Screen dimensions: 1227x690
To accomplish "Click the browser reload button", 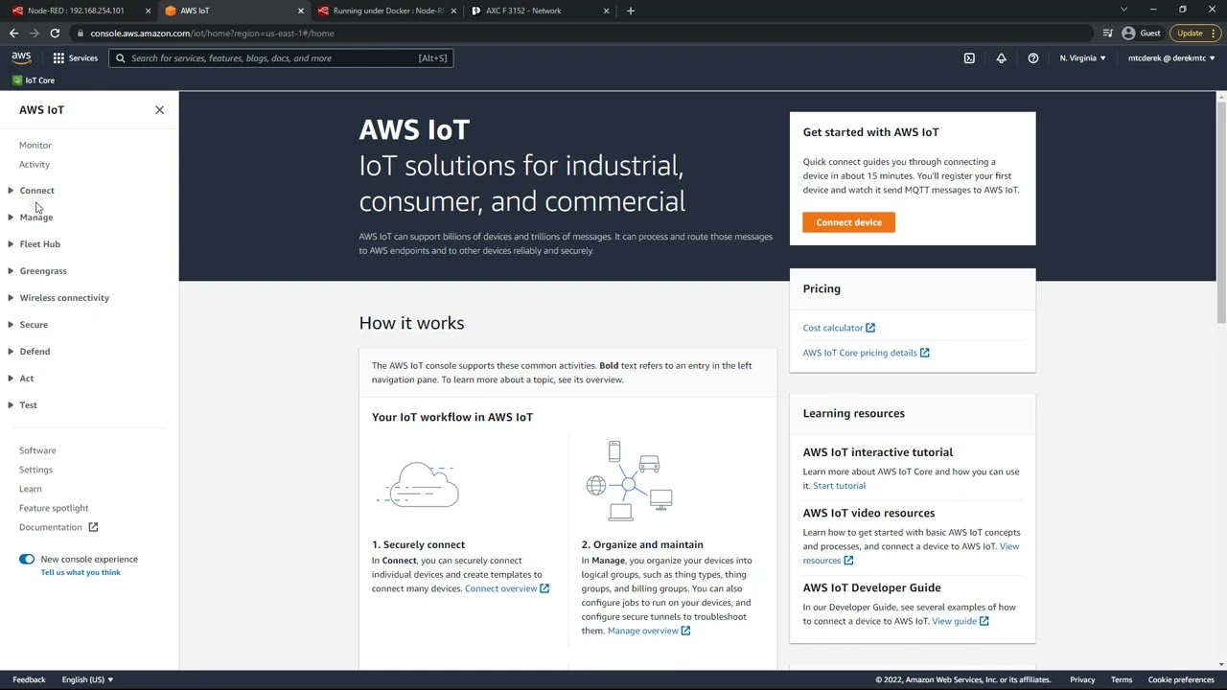I will [x=55, y=33].
